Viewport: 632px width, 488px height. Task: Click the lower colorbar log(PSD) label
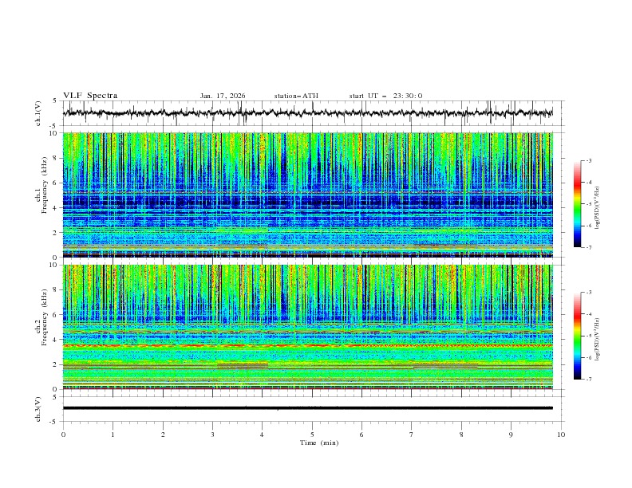(x=598, y=340)
